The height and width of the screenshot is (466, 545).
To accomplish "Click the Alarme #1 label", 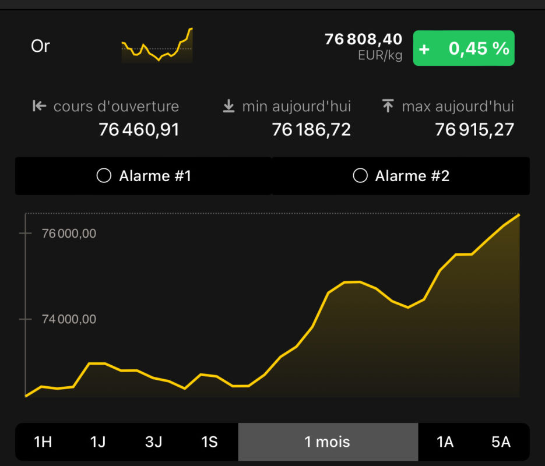I will pyautogui.click(x=155, y=176).
